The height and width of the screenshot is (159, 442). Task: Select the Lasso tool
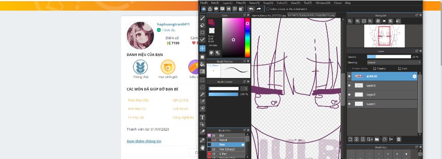click(202, 87)
